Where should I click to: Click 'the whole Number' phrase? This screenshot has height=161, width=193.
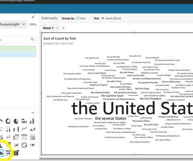click(x=100, y=92)
